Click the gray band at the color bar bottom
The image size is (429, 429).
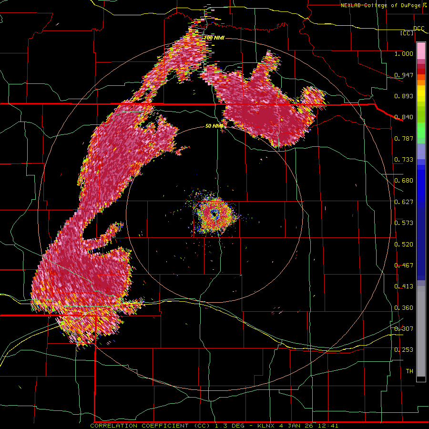(421, 331)
